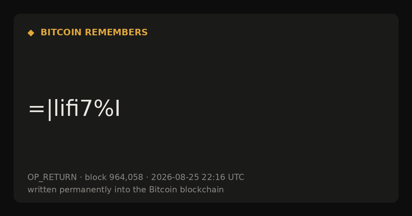Select the 'written permanently' footer line
Image resolution: width=412 pixels, height=216 pixels.
point(126,190)
